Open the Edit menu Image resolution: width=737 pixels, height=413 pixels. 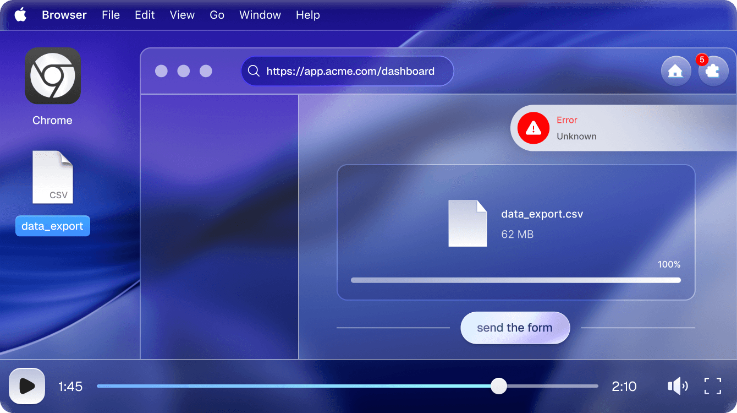coord(145,15)
